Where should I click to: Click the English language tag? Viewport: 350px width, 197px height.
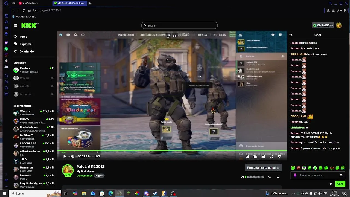[99, 176]
